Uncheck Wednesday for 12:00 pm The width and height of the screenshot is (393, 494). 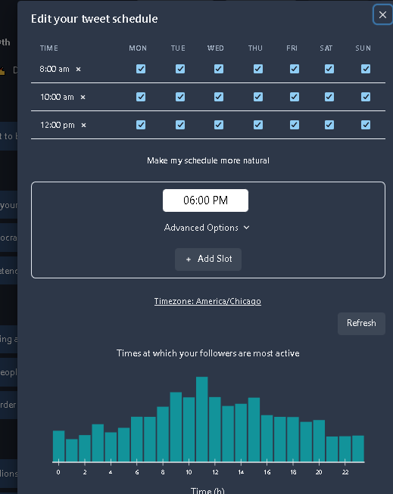(219, 125)
